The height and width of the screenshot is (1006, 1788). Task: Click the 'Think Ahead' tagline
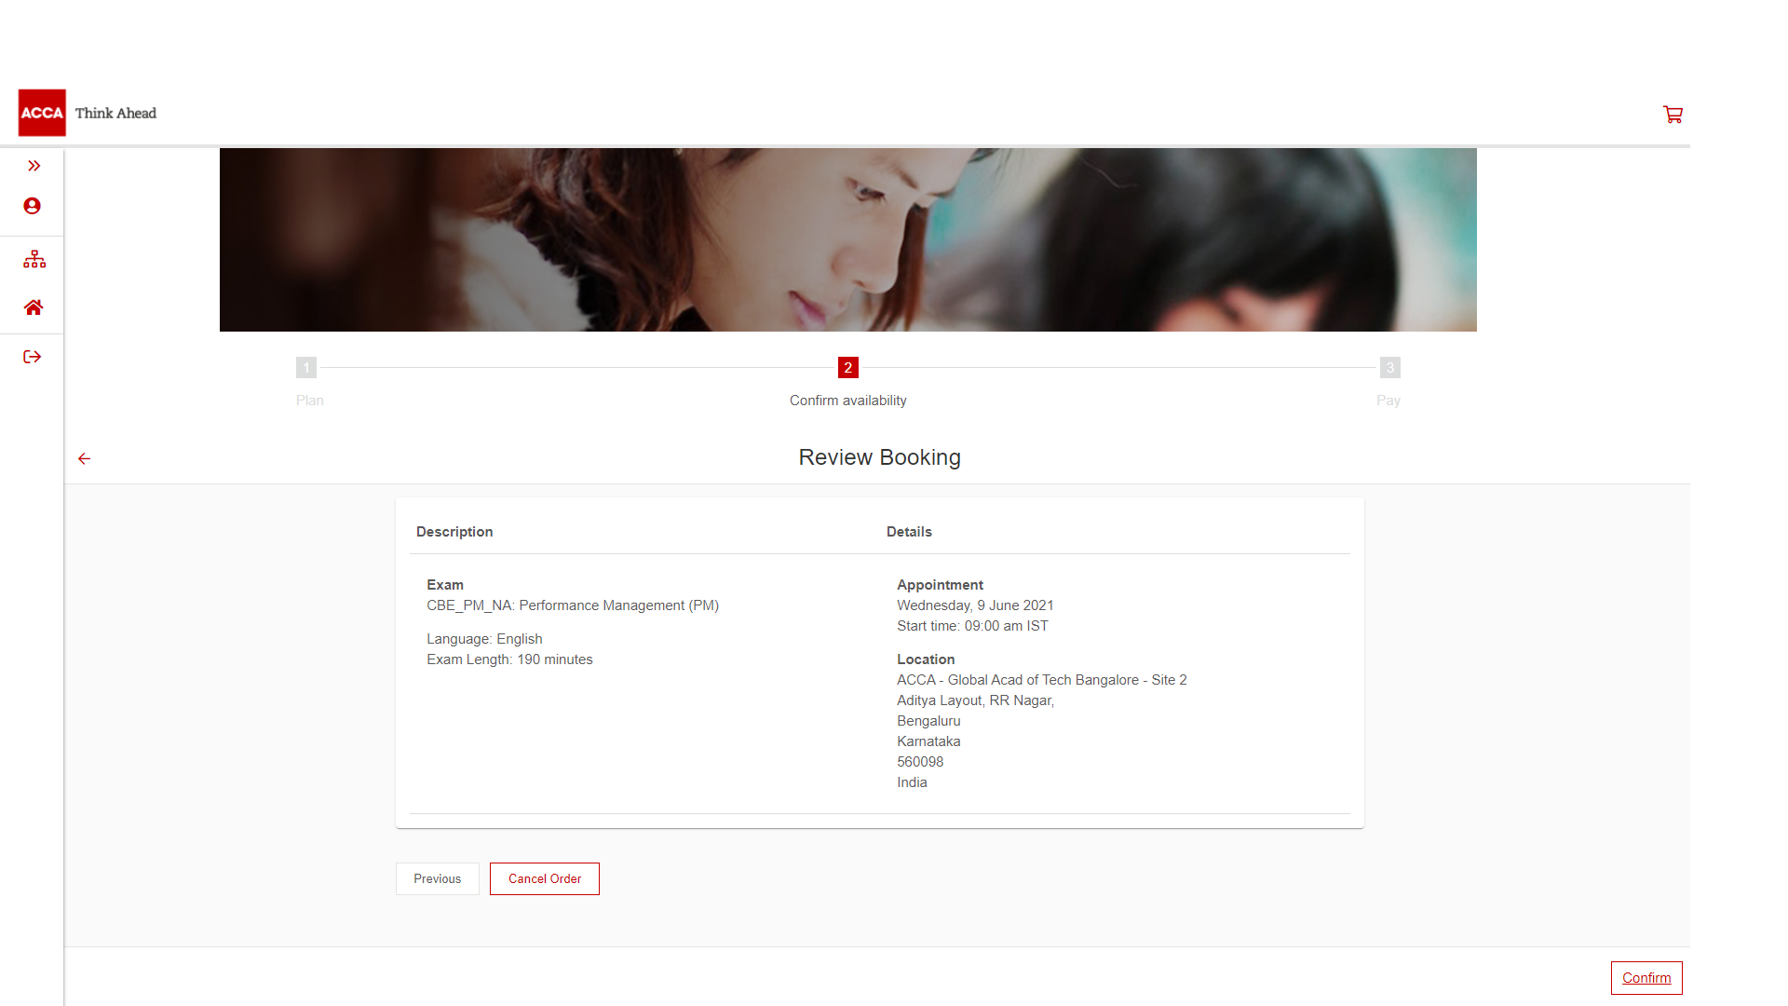pos(115,113)
